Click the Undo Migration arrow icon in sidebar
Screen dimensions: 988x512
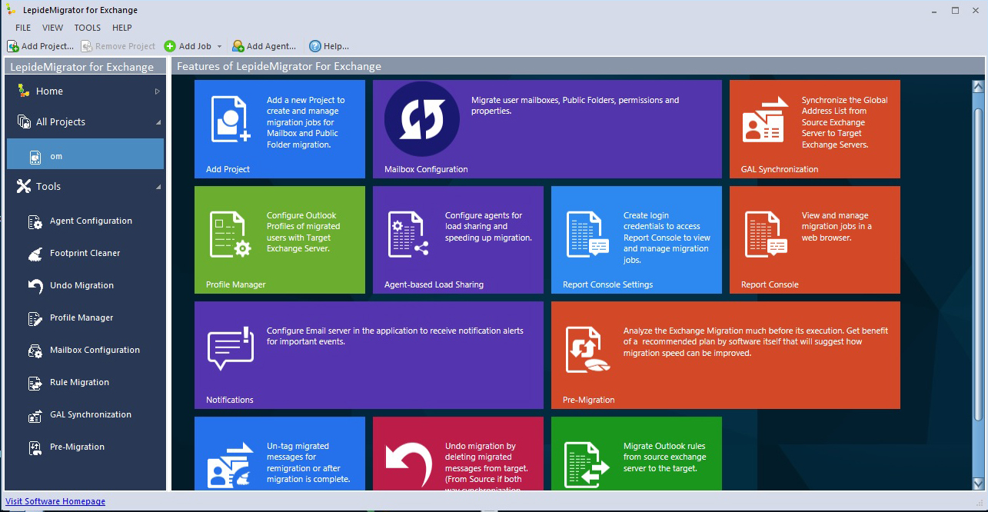[35, 286]
